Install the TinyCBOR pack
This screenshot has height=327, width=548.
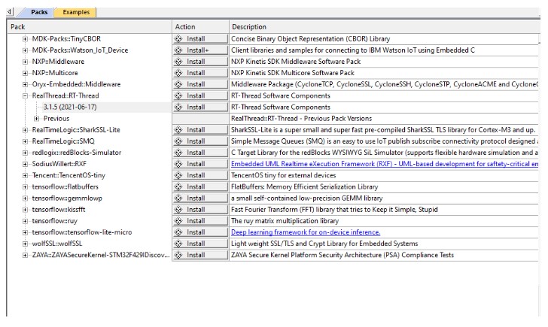click(x=200, y=39)
